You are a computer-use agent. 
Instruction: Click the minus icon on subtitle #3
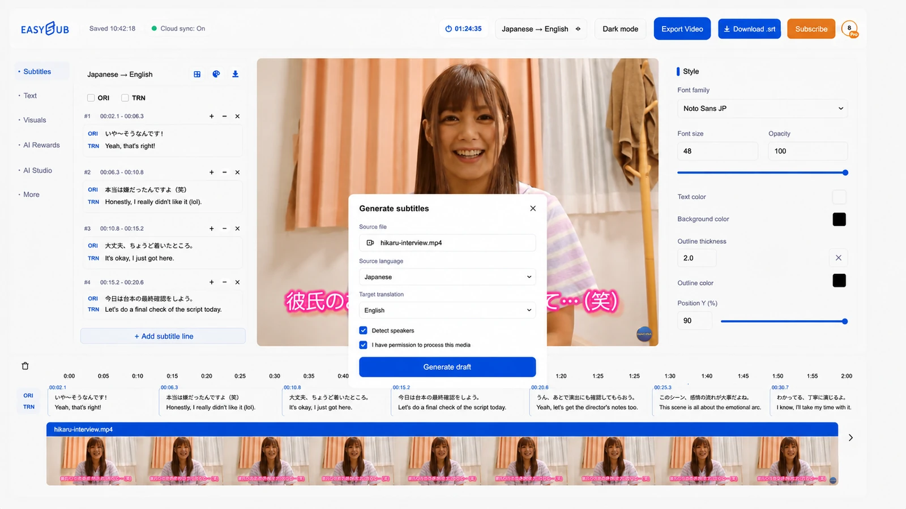point(225,228)
